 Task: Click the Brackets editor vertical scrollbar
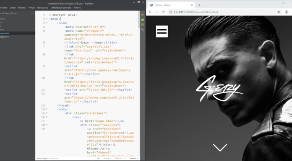point(139,19)
